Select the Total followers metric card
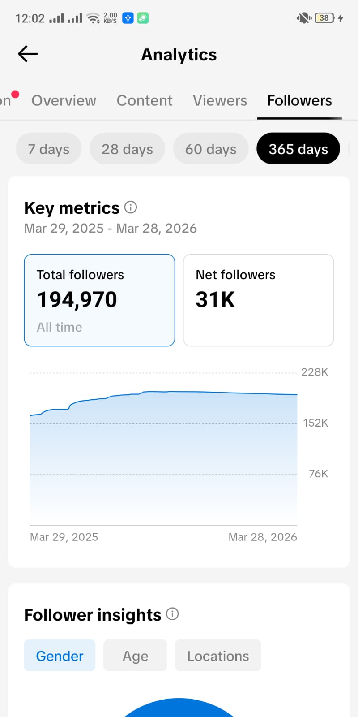358x717 pixels. click(x=99, y=300)
